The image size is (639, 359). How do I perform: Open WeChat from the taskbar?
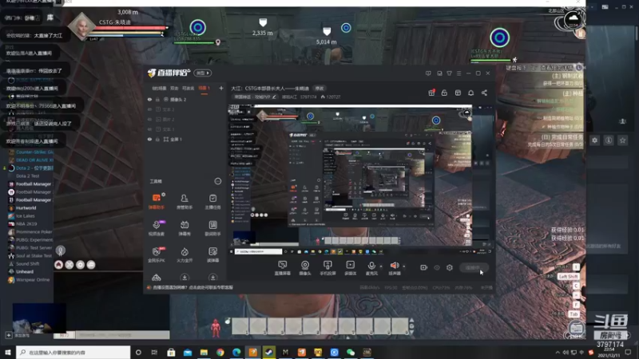coord(351,352)
